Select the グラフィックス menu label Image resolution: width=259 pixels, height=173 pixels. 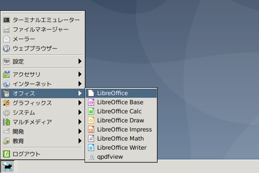click(32, 103)
